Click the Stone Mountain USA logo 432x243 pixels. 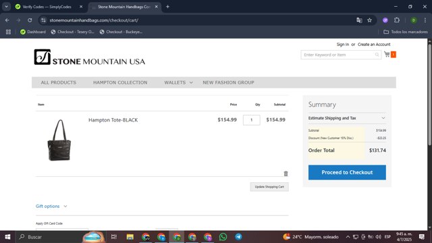[x=90, y=57]
